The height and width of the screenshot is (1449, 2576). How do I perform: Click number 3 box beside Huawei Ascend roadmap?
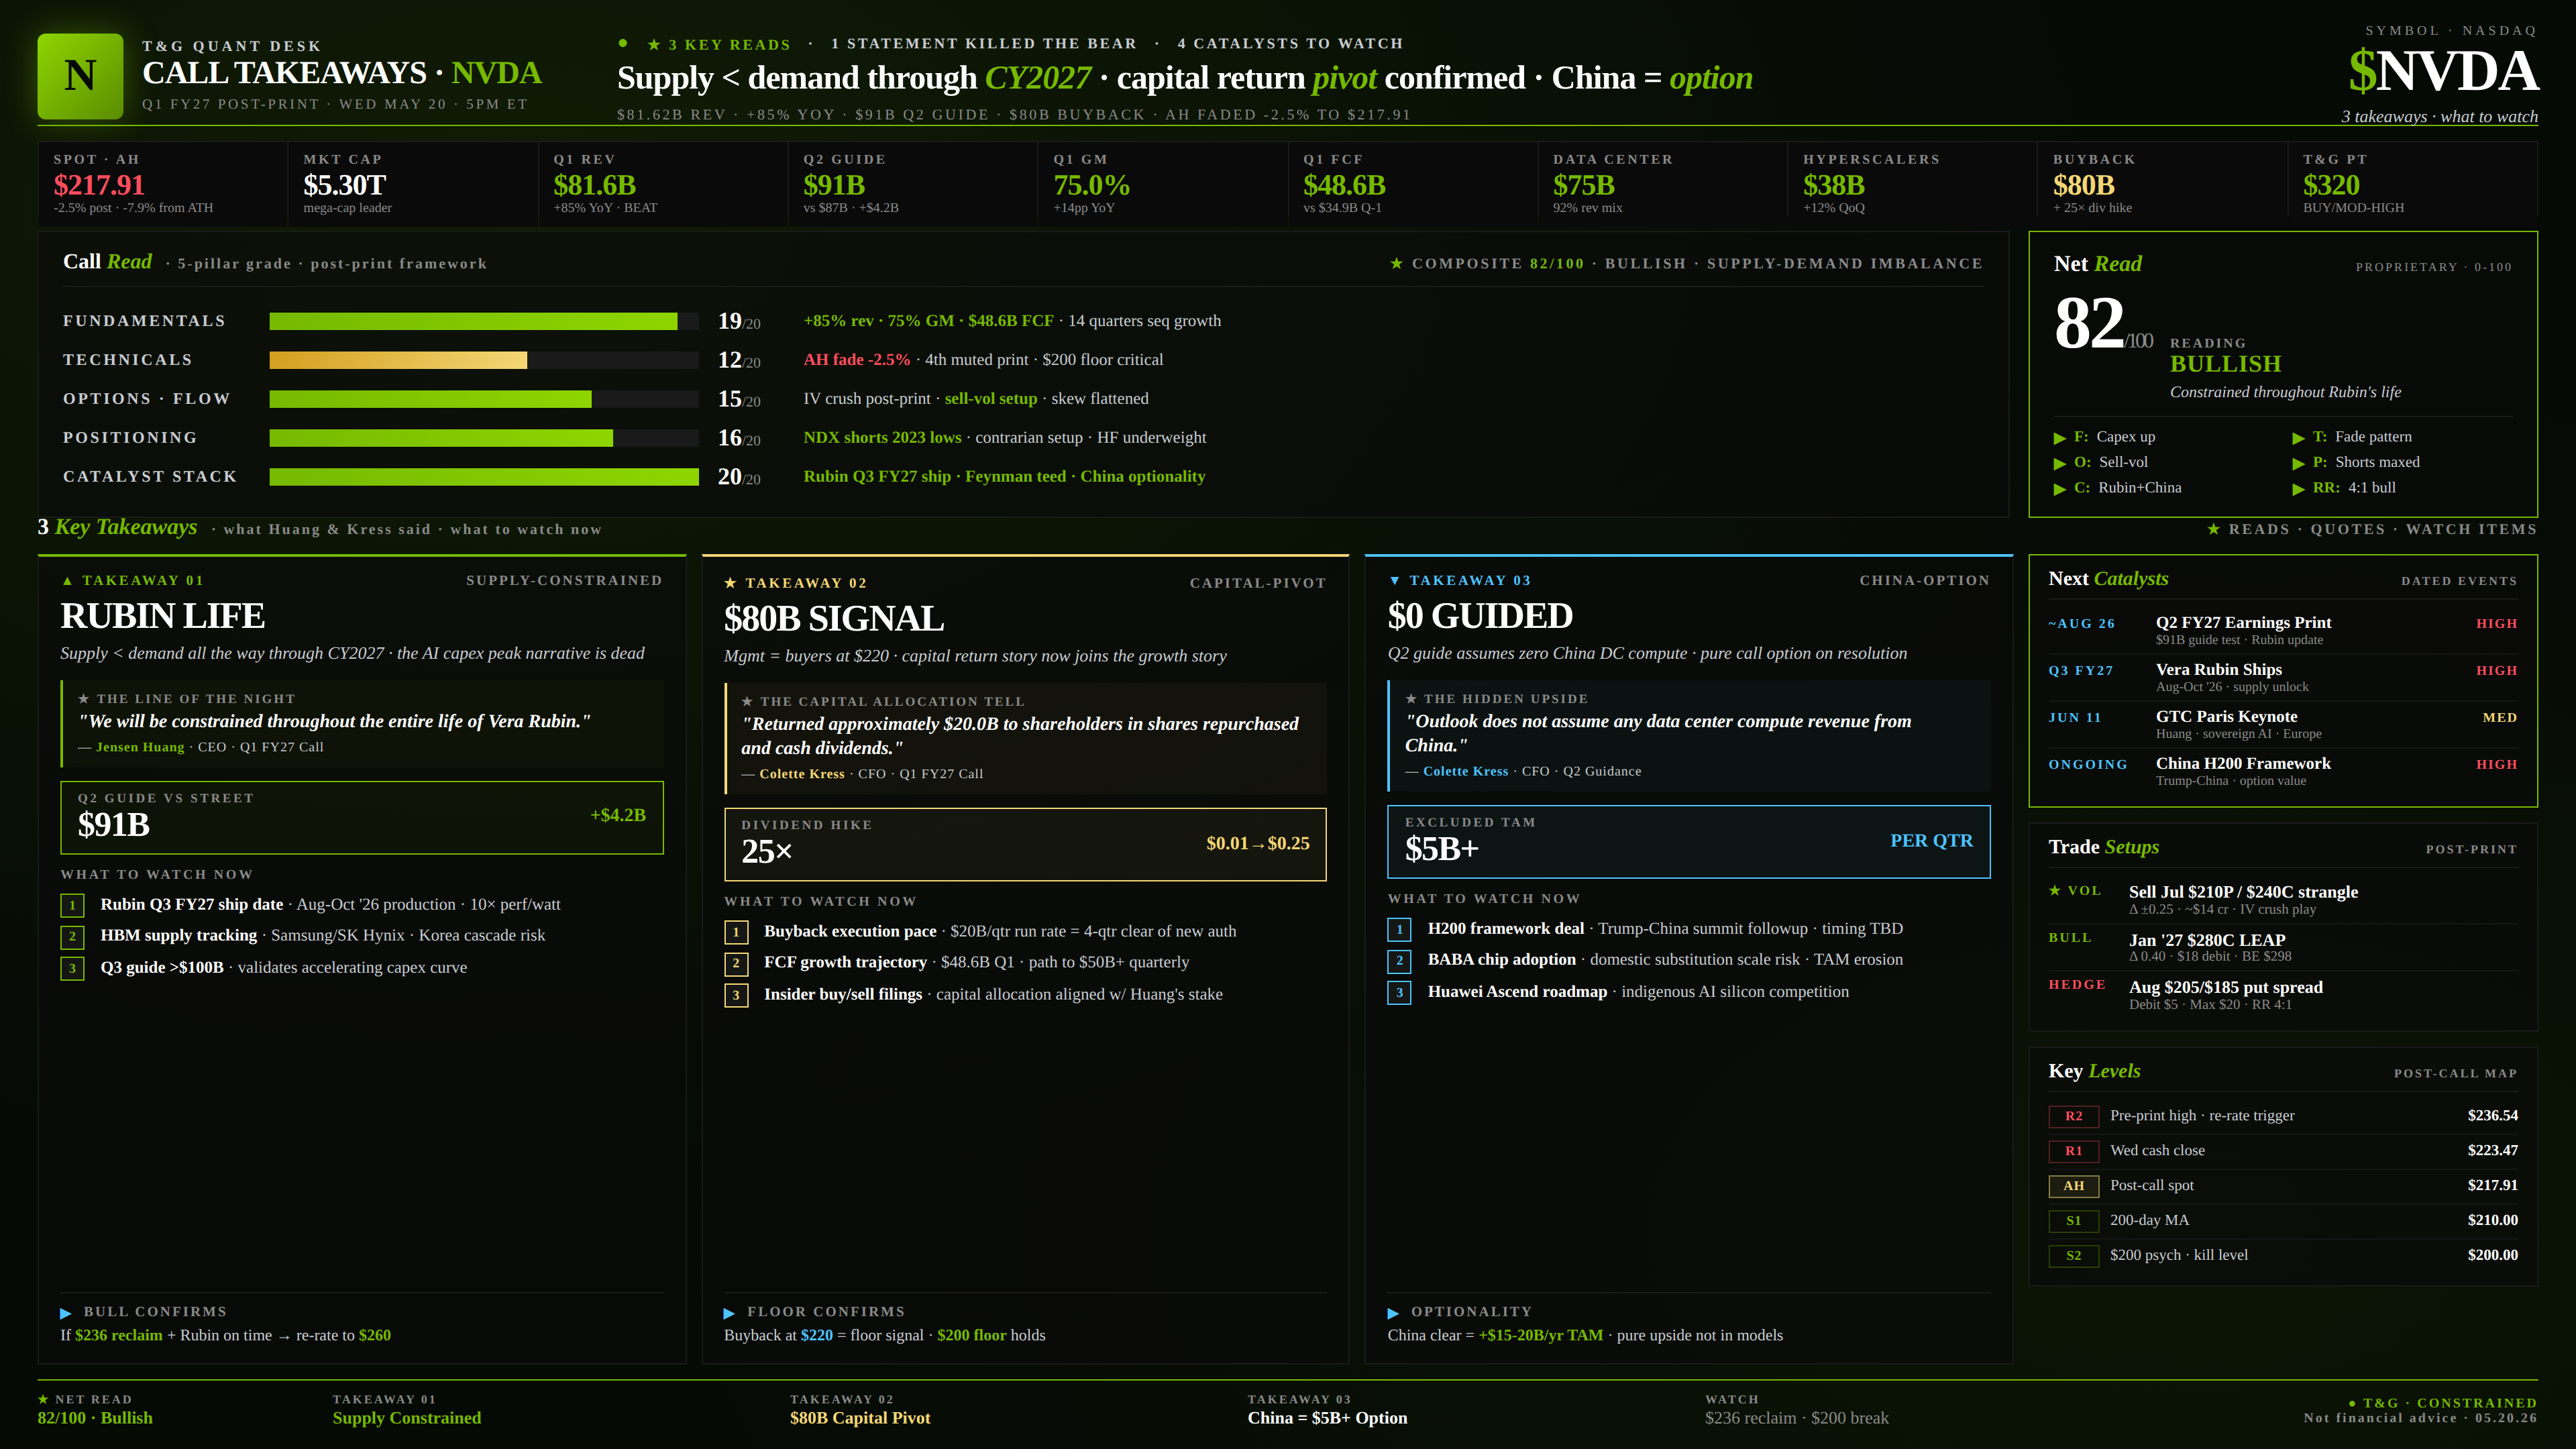tap(1399, 992)
